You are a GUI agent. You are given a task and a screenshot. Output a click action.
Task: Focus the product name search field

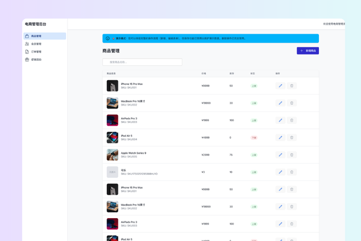click(x=142, y=62)
